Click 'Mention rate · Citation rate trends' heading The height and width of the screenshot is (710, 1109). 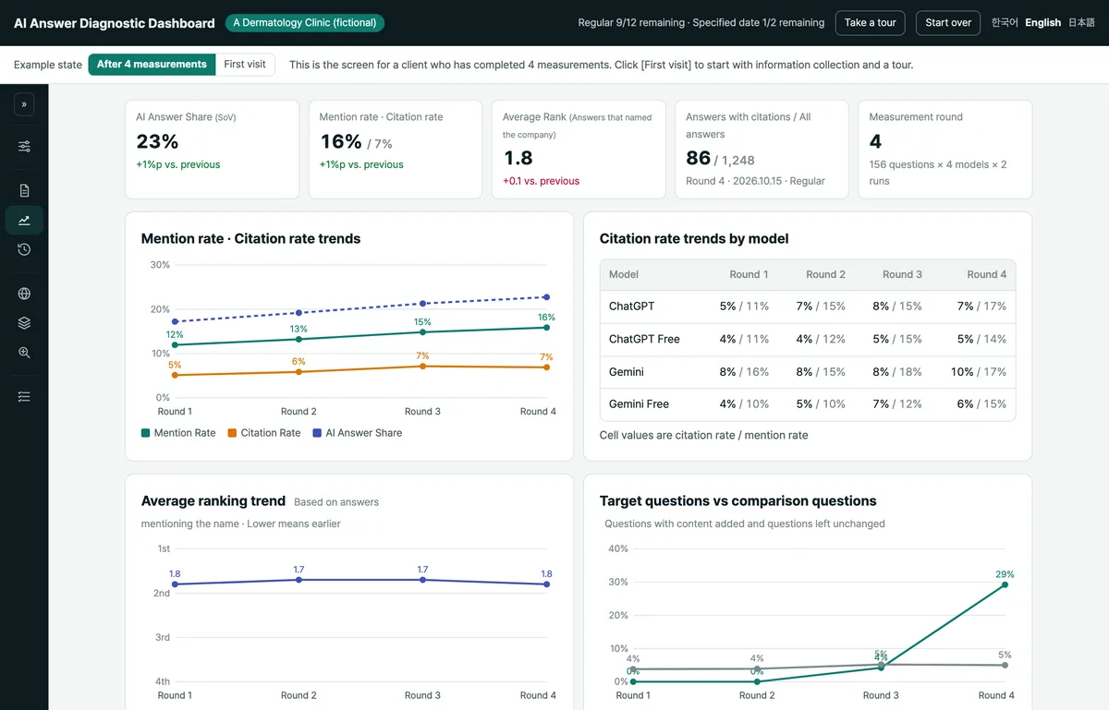pyautogui.click(x=250, y=238)
